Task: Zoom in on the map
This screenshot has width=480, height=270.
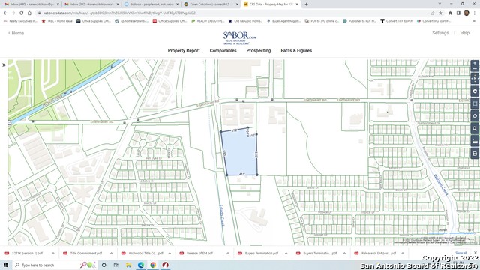Action: click(x=475, y=63)
